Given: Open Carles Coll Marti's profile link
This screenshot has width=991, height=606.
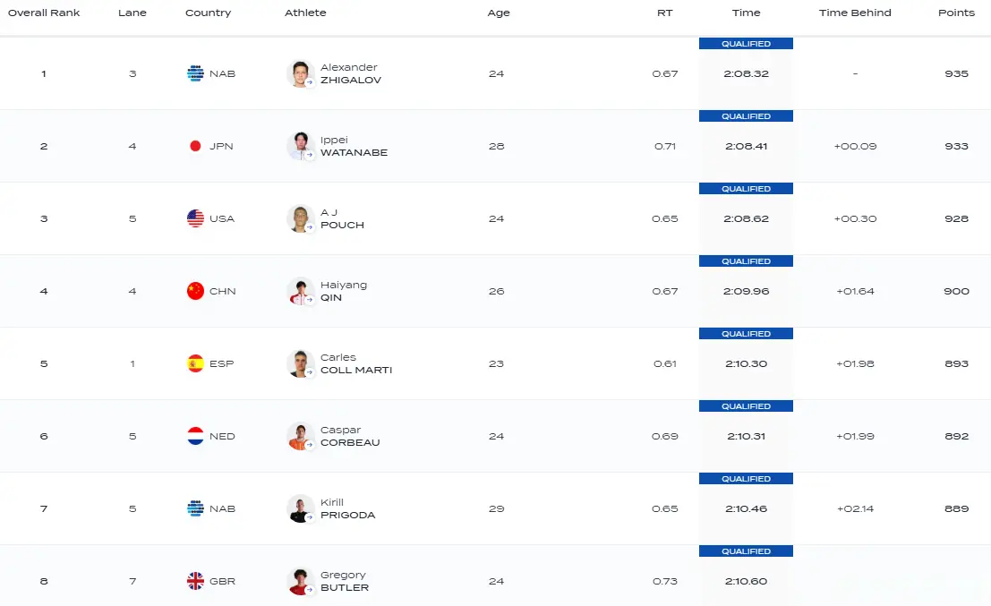Looking at the screenshot, I should pos(355,363).
